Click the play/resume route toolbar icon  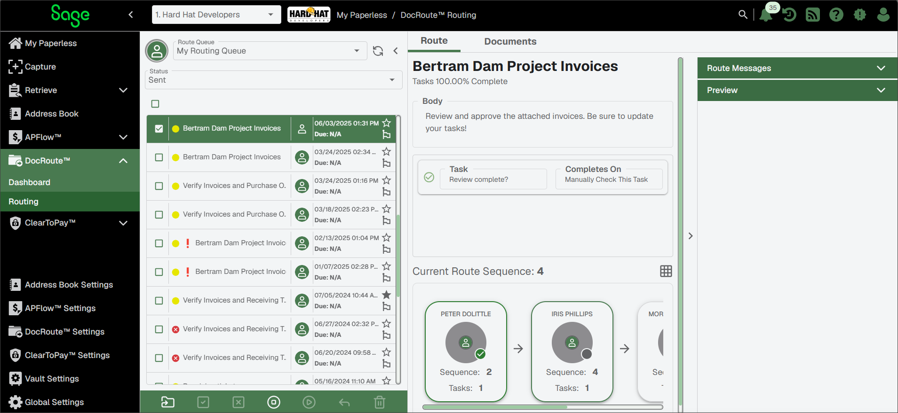[309, 402]
